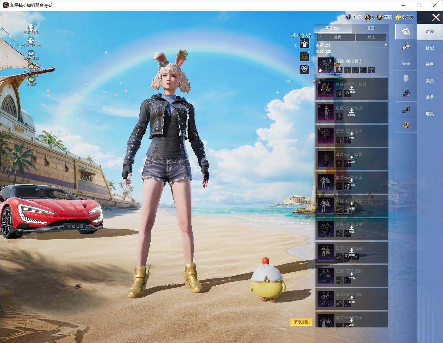Select the 8.28M outfit's large thumbnail
Image resolution: width=443 pixels, height=343 pixels.
click(x=326, y=299)
